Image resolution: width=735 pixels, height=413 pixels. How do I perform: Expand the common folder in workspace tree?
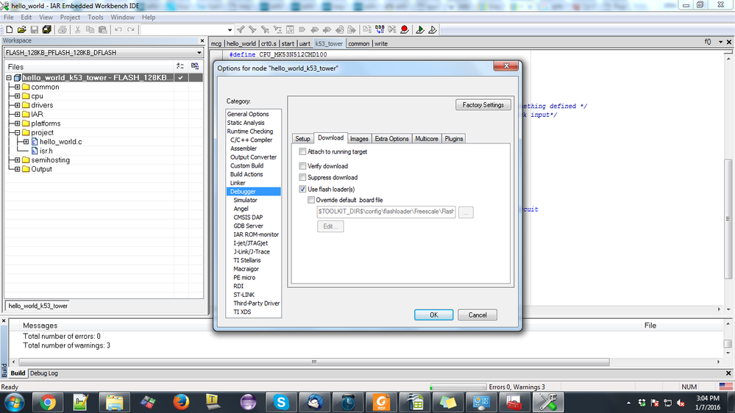point(18,87)
